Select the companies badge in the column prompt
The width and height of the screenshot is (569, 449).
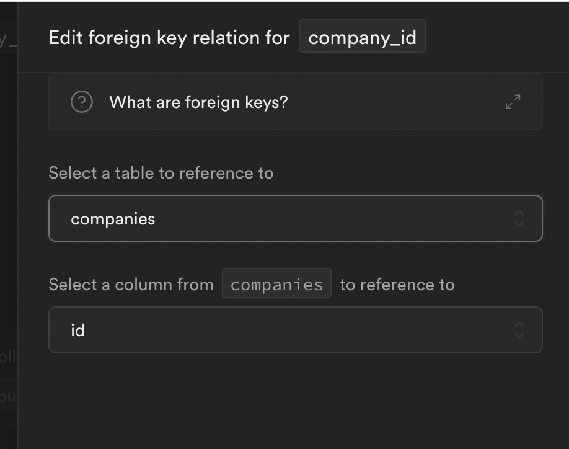click(x=276, y=283)
